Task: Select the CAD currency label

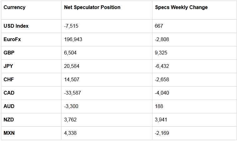Action: 9,93
